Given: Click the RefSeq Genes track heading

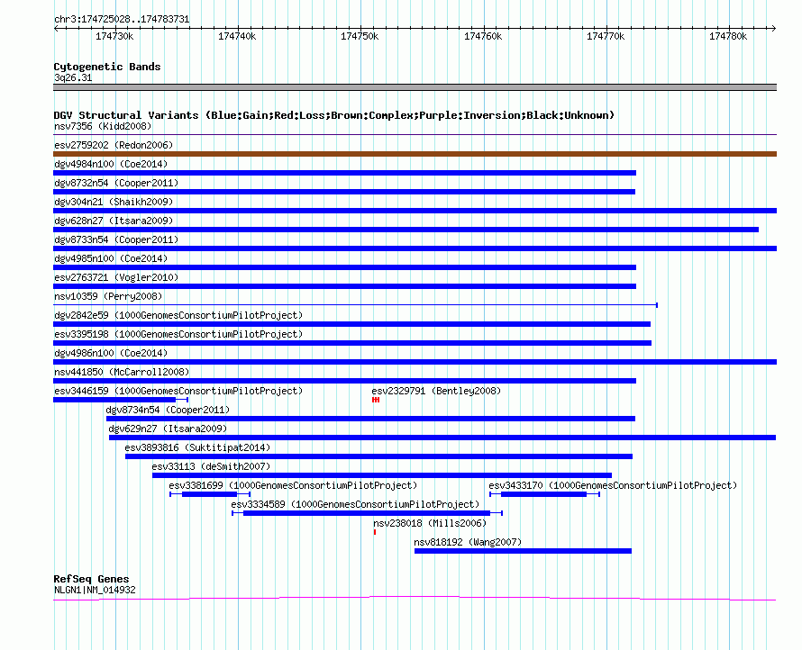Looking at the screenshot, I should click(x=92, y=579).
